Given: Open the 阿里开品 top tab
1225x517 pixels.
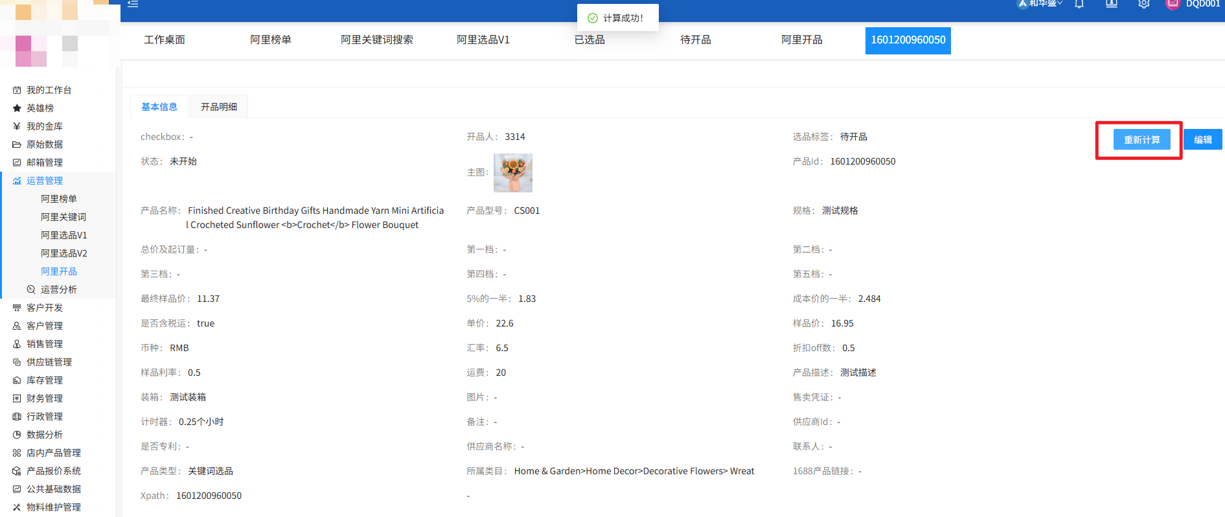Looking at the screenshot, I should pos(802,40).
